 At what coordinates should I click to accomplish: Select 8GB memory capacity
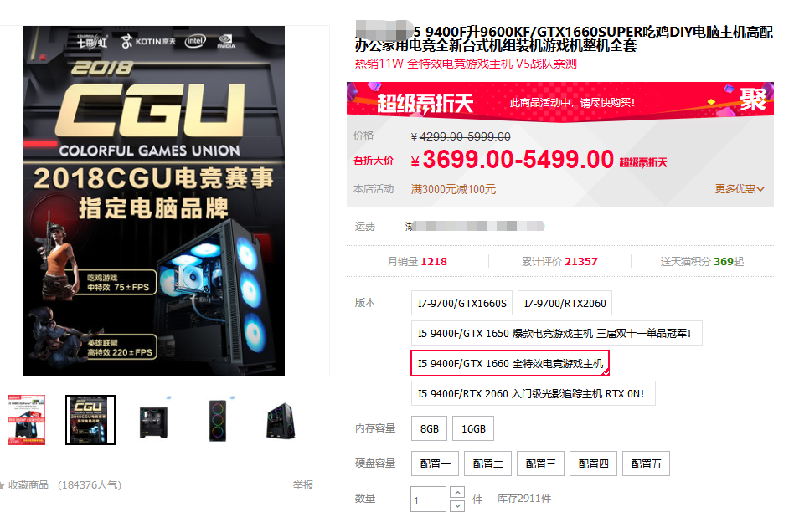[x=430, y=428]
